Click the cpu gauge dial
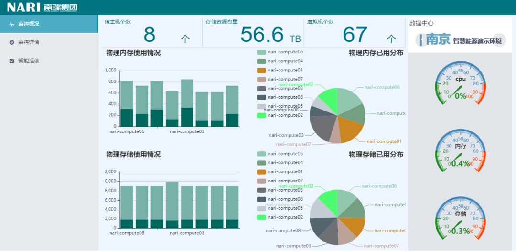 click(461, 83)
